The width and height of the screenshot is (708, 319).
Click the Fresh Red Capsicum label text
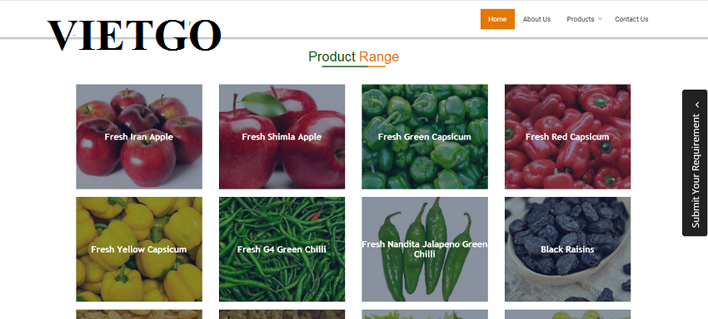(567, 136)
